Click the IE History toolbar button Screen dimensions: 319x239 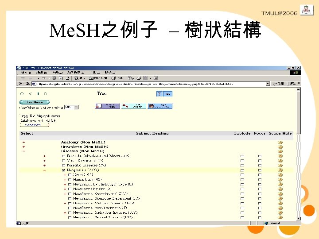click(117, 78)
